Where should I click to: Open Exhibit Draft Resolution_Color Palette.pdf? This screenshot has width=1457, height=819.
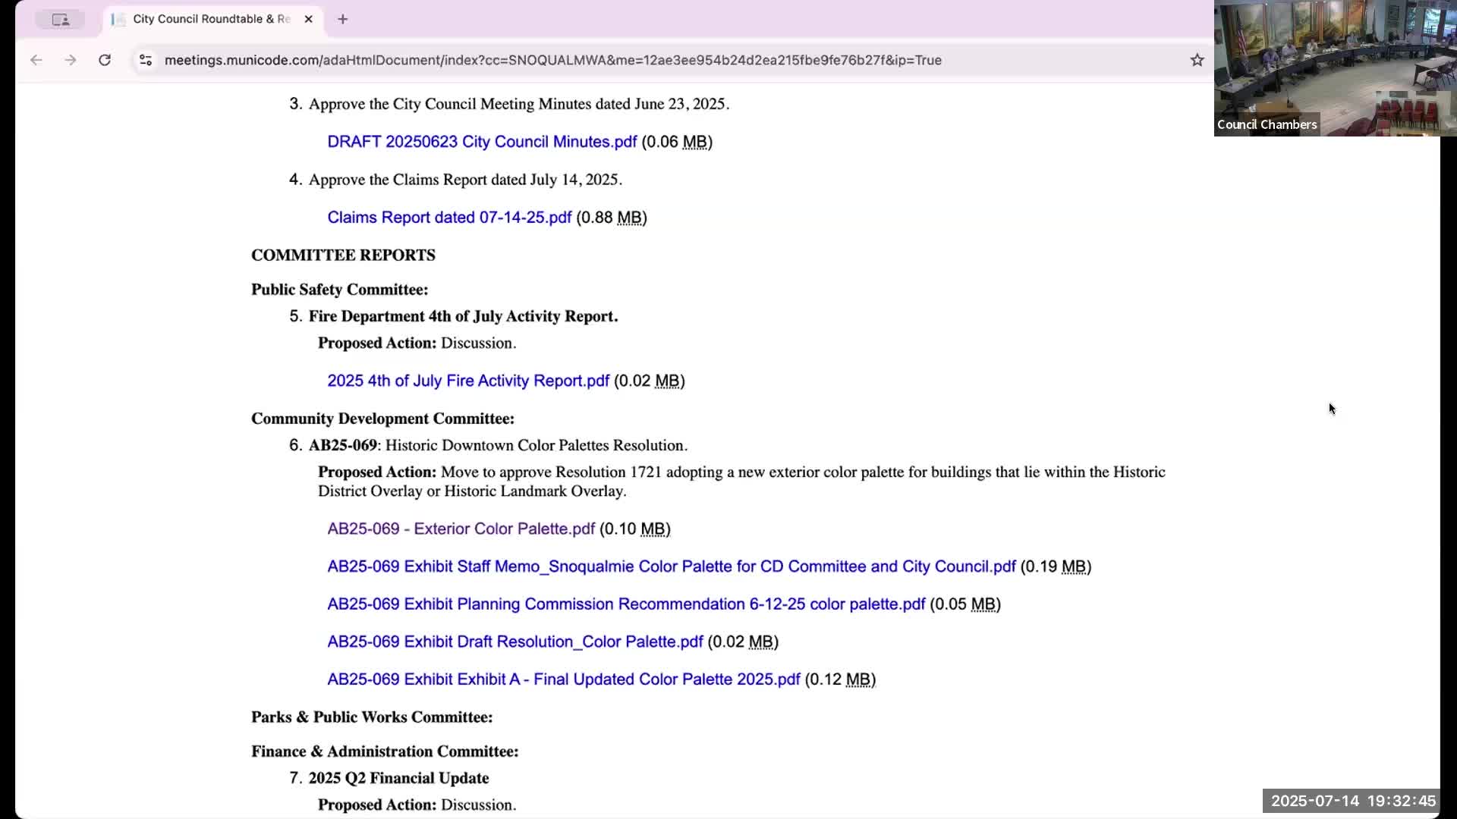515,642
